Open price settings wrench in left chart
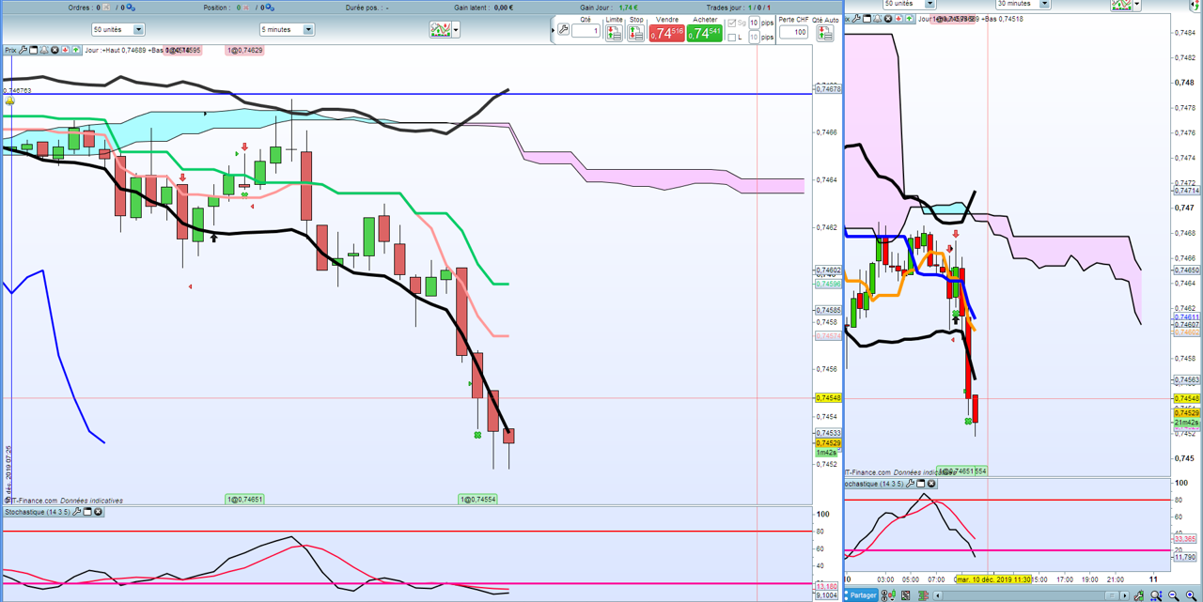 [23, 50]
